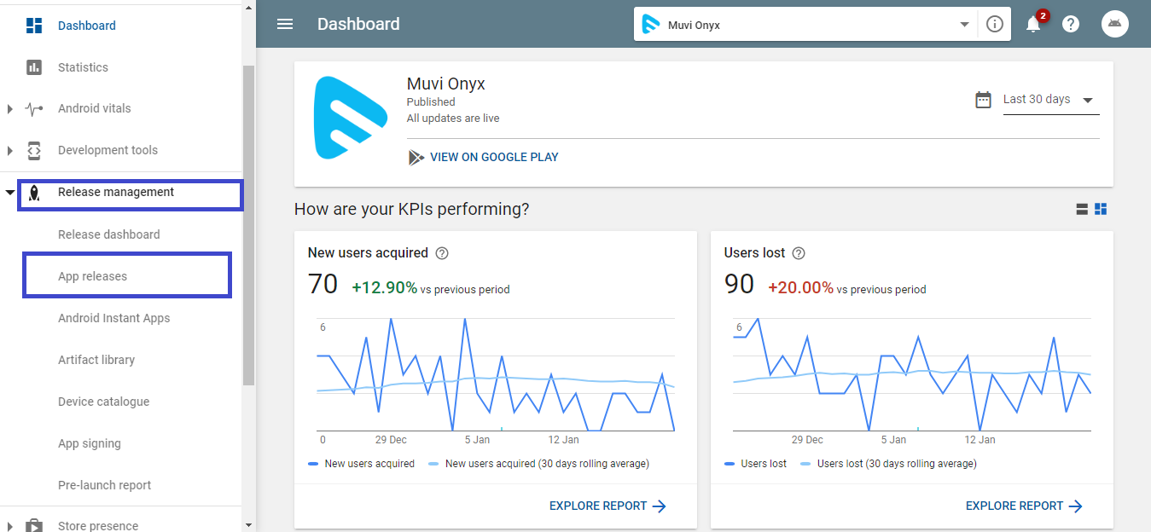Click the Published status text
The height and width of the screenshot is (532, 1151).
pos(431,102)
